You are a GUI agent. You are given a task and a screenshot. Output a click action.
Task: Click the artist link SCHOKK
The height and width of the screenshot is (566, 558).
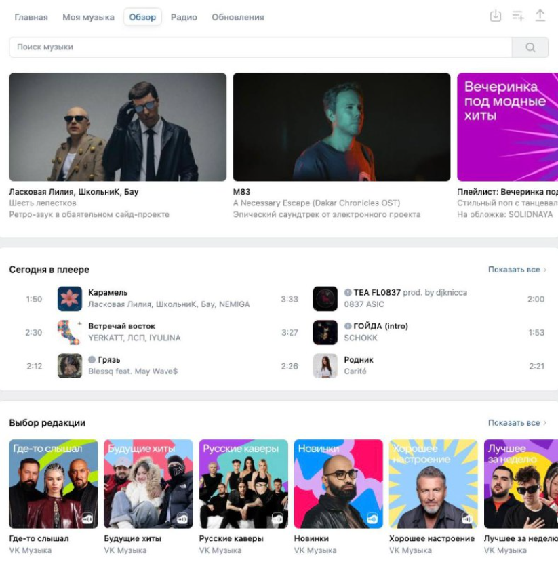click(359, 338)
